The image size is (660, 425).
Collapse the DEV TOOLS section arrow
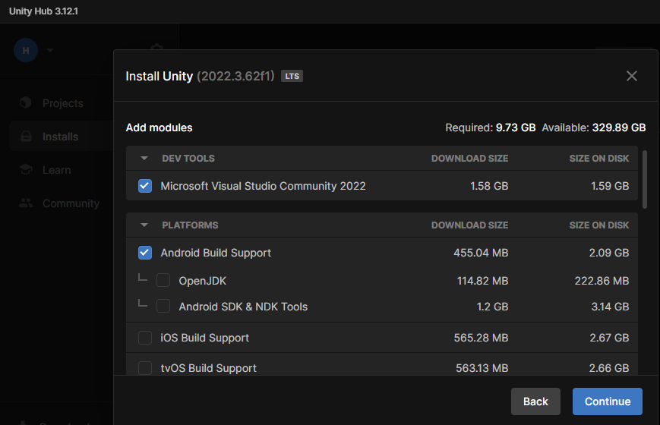[144, 158]
